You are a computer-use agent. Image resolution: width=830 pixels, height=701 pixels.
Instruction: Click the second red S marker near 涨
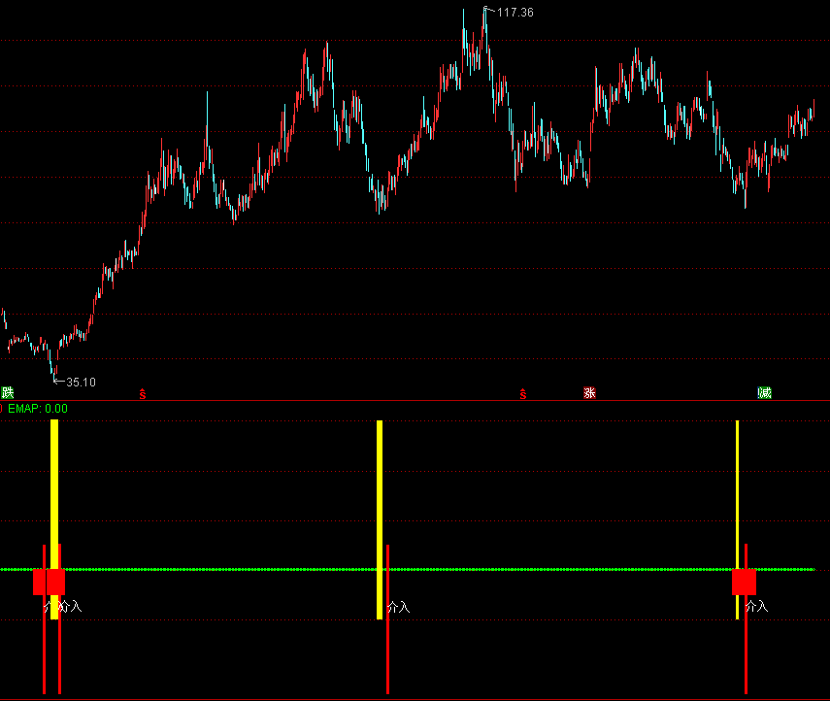coord(523,394)
